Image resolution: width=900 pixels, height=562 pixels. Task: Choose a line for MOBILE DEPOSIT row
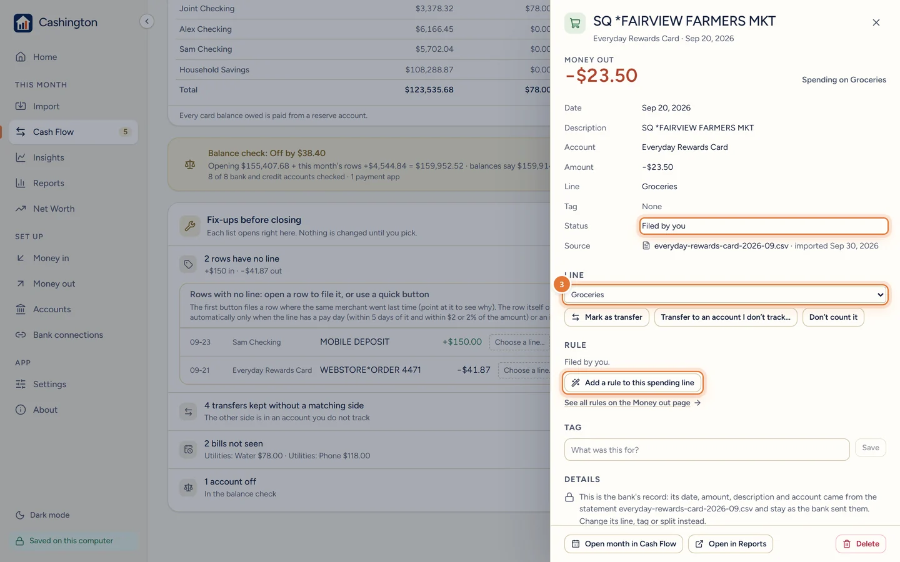pyautogui.click(x=519, y=342)
